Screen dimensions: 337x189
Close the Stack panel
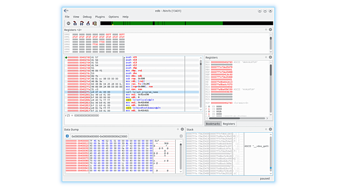point(270,129)
